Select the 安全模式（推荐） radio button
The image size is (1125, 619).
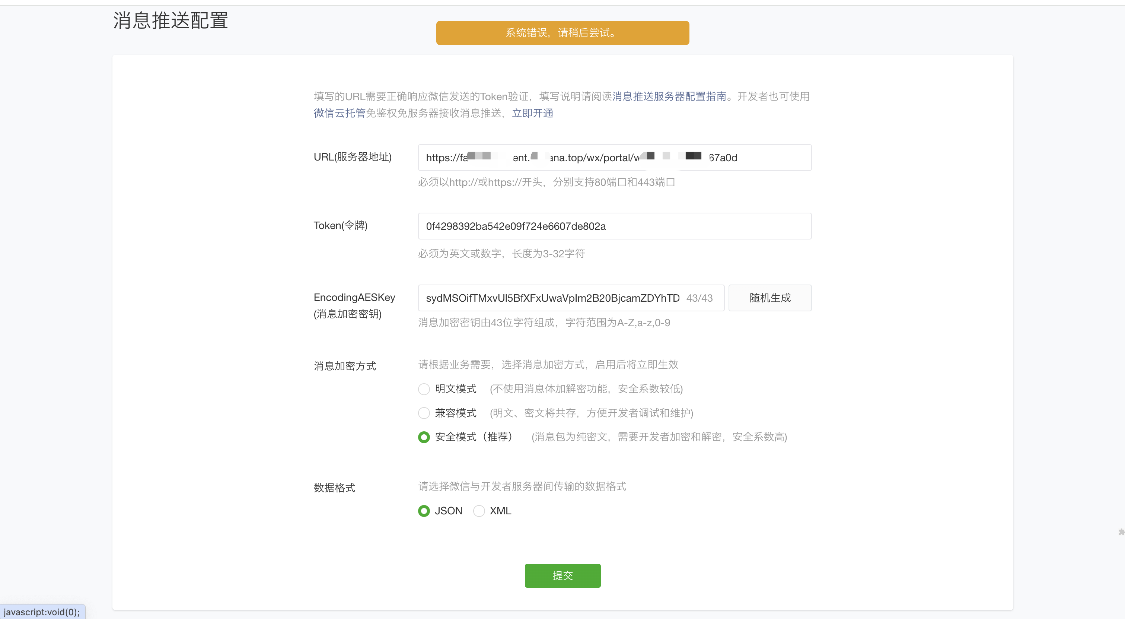coord(424,437)
